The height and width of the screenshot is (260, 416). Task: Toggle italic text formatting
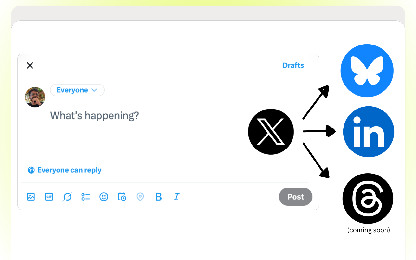tap(176, 197)
